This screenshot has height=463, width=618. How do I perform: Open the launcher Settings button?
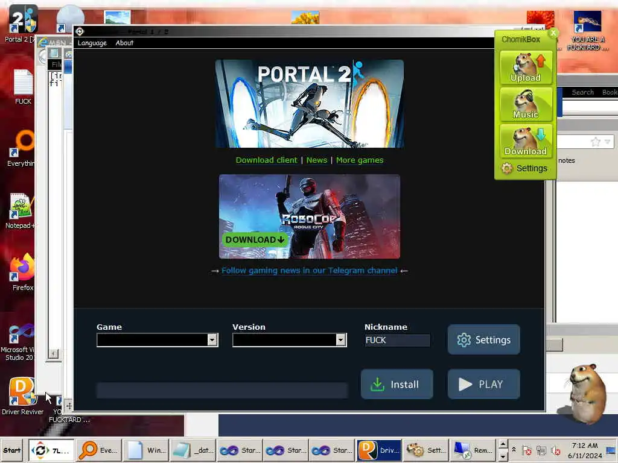[483, 340]
